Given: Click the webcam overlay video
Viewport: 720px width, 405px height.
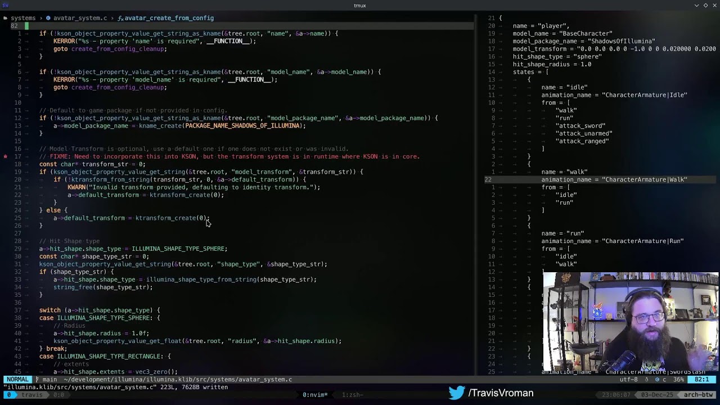Looking at the screenshot, I should pyautogui.click(x=631, y=322).
